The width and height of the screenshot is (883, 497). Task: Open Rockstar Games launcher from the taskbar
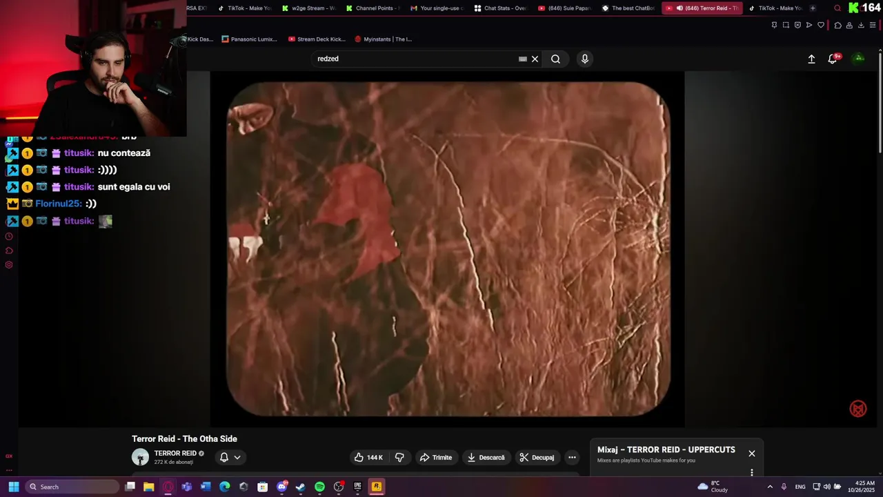[376, 487]
